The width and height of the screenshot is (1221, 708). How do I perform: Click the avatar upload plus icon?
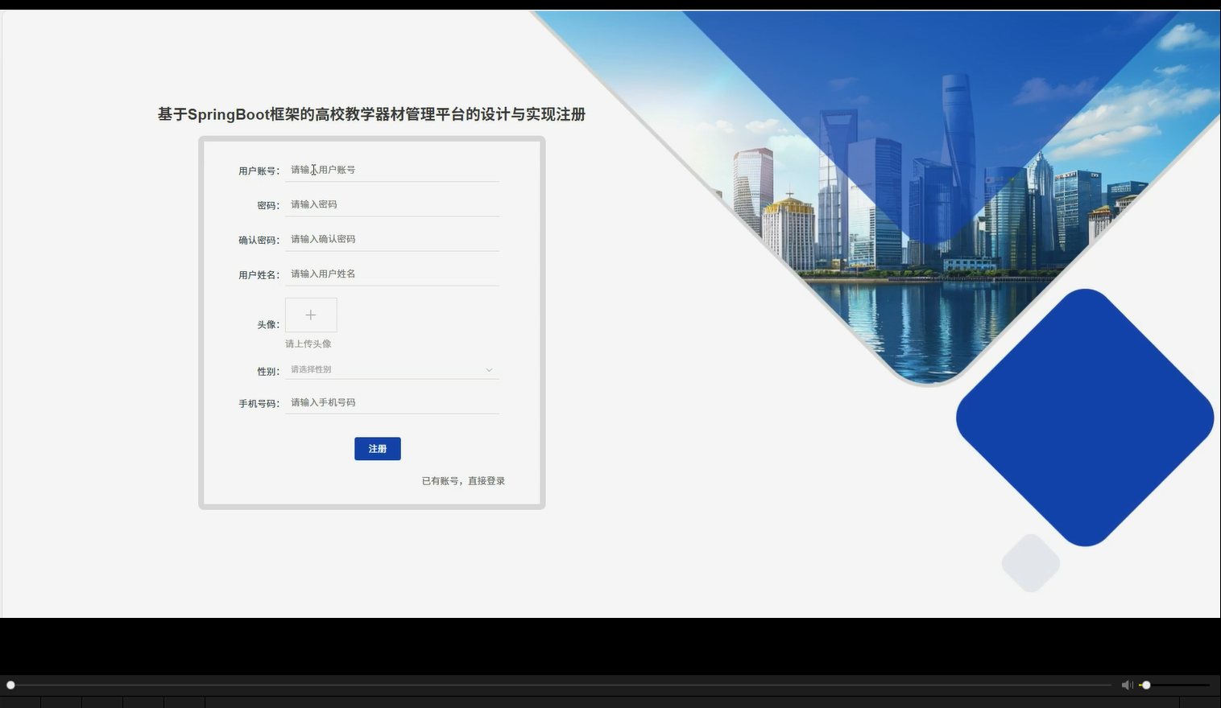pos(310,315)
